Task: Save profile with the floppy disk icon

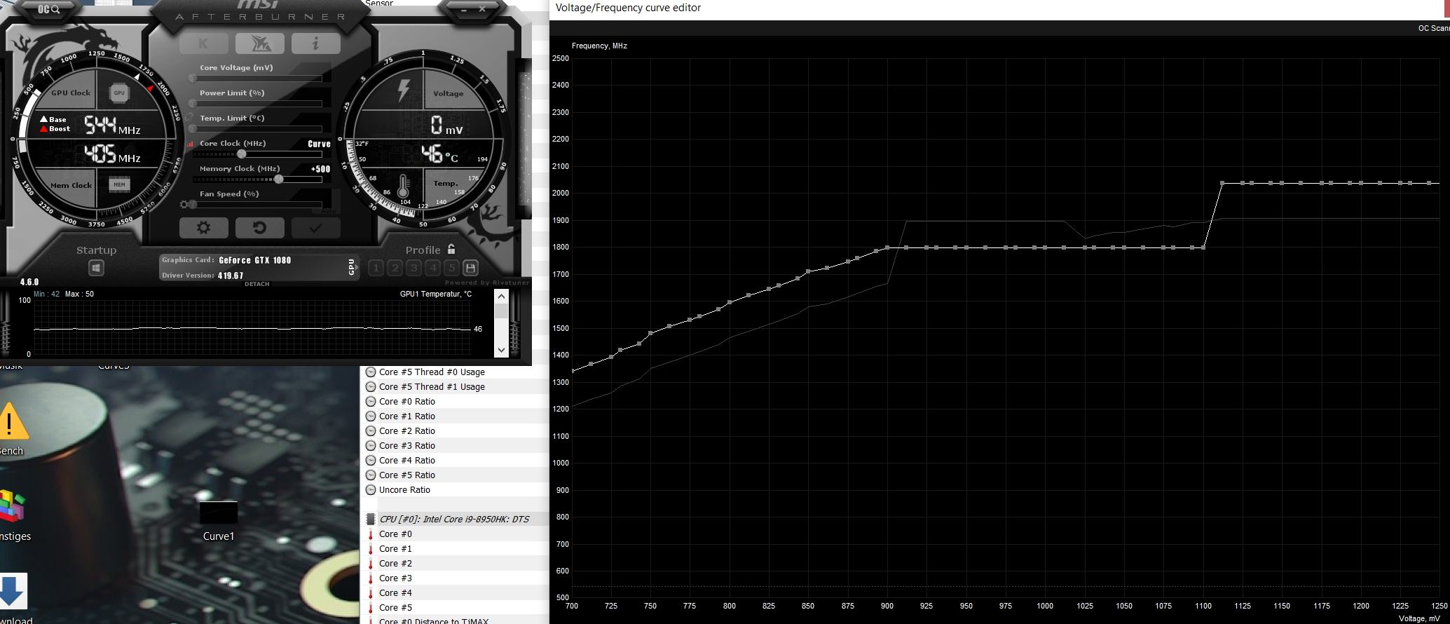Action: (470, 268)
